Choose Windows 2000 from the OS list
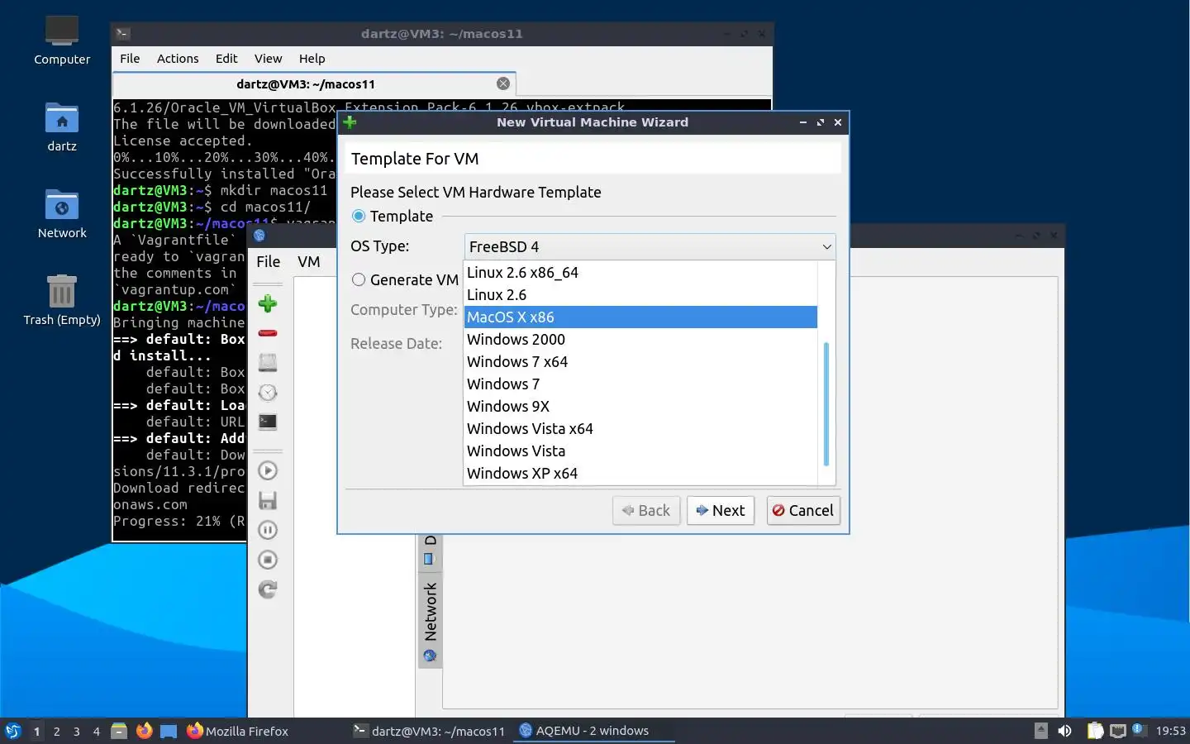This screenshot has width=1190, height=744. click(640, 339)
